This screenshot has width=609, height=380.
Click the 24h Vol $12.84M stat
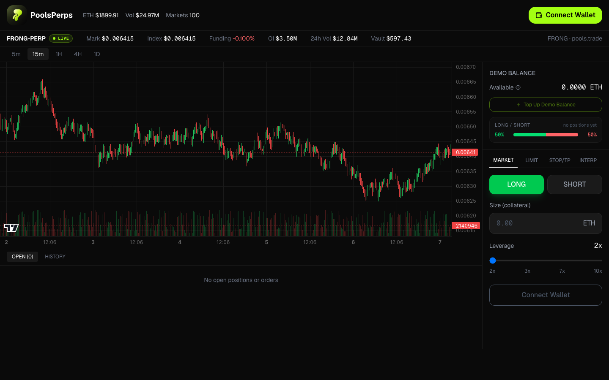point(334,38)
